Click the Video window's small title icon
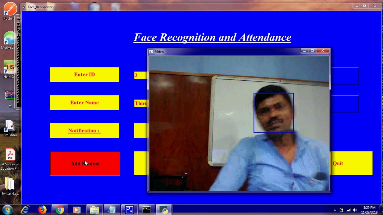Image resolution: width=383 pixels, height=215 pixels. pos(151,52)
